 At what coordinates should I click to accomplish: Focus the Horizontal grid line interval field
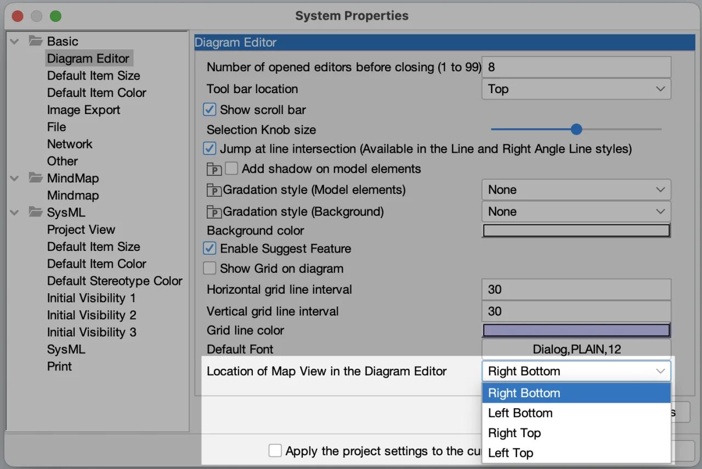[576, 289]
